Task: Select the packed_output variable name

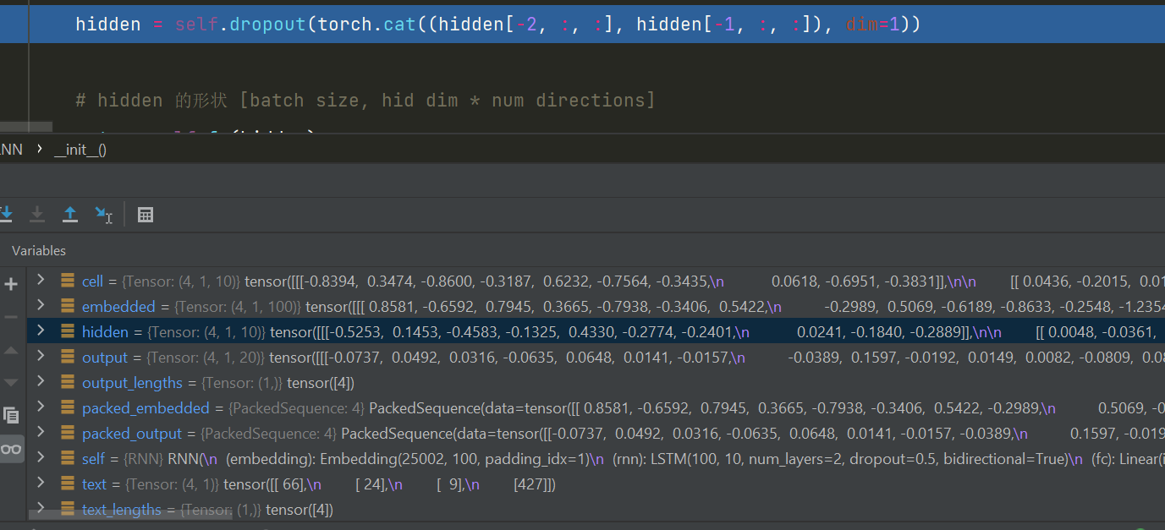Action: [x=132, y=434]
